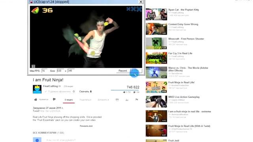Like the video with thumbs-up icon
The image size is (253, 142).
point(36,99)
